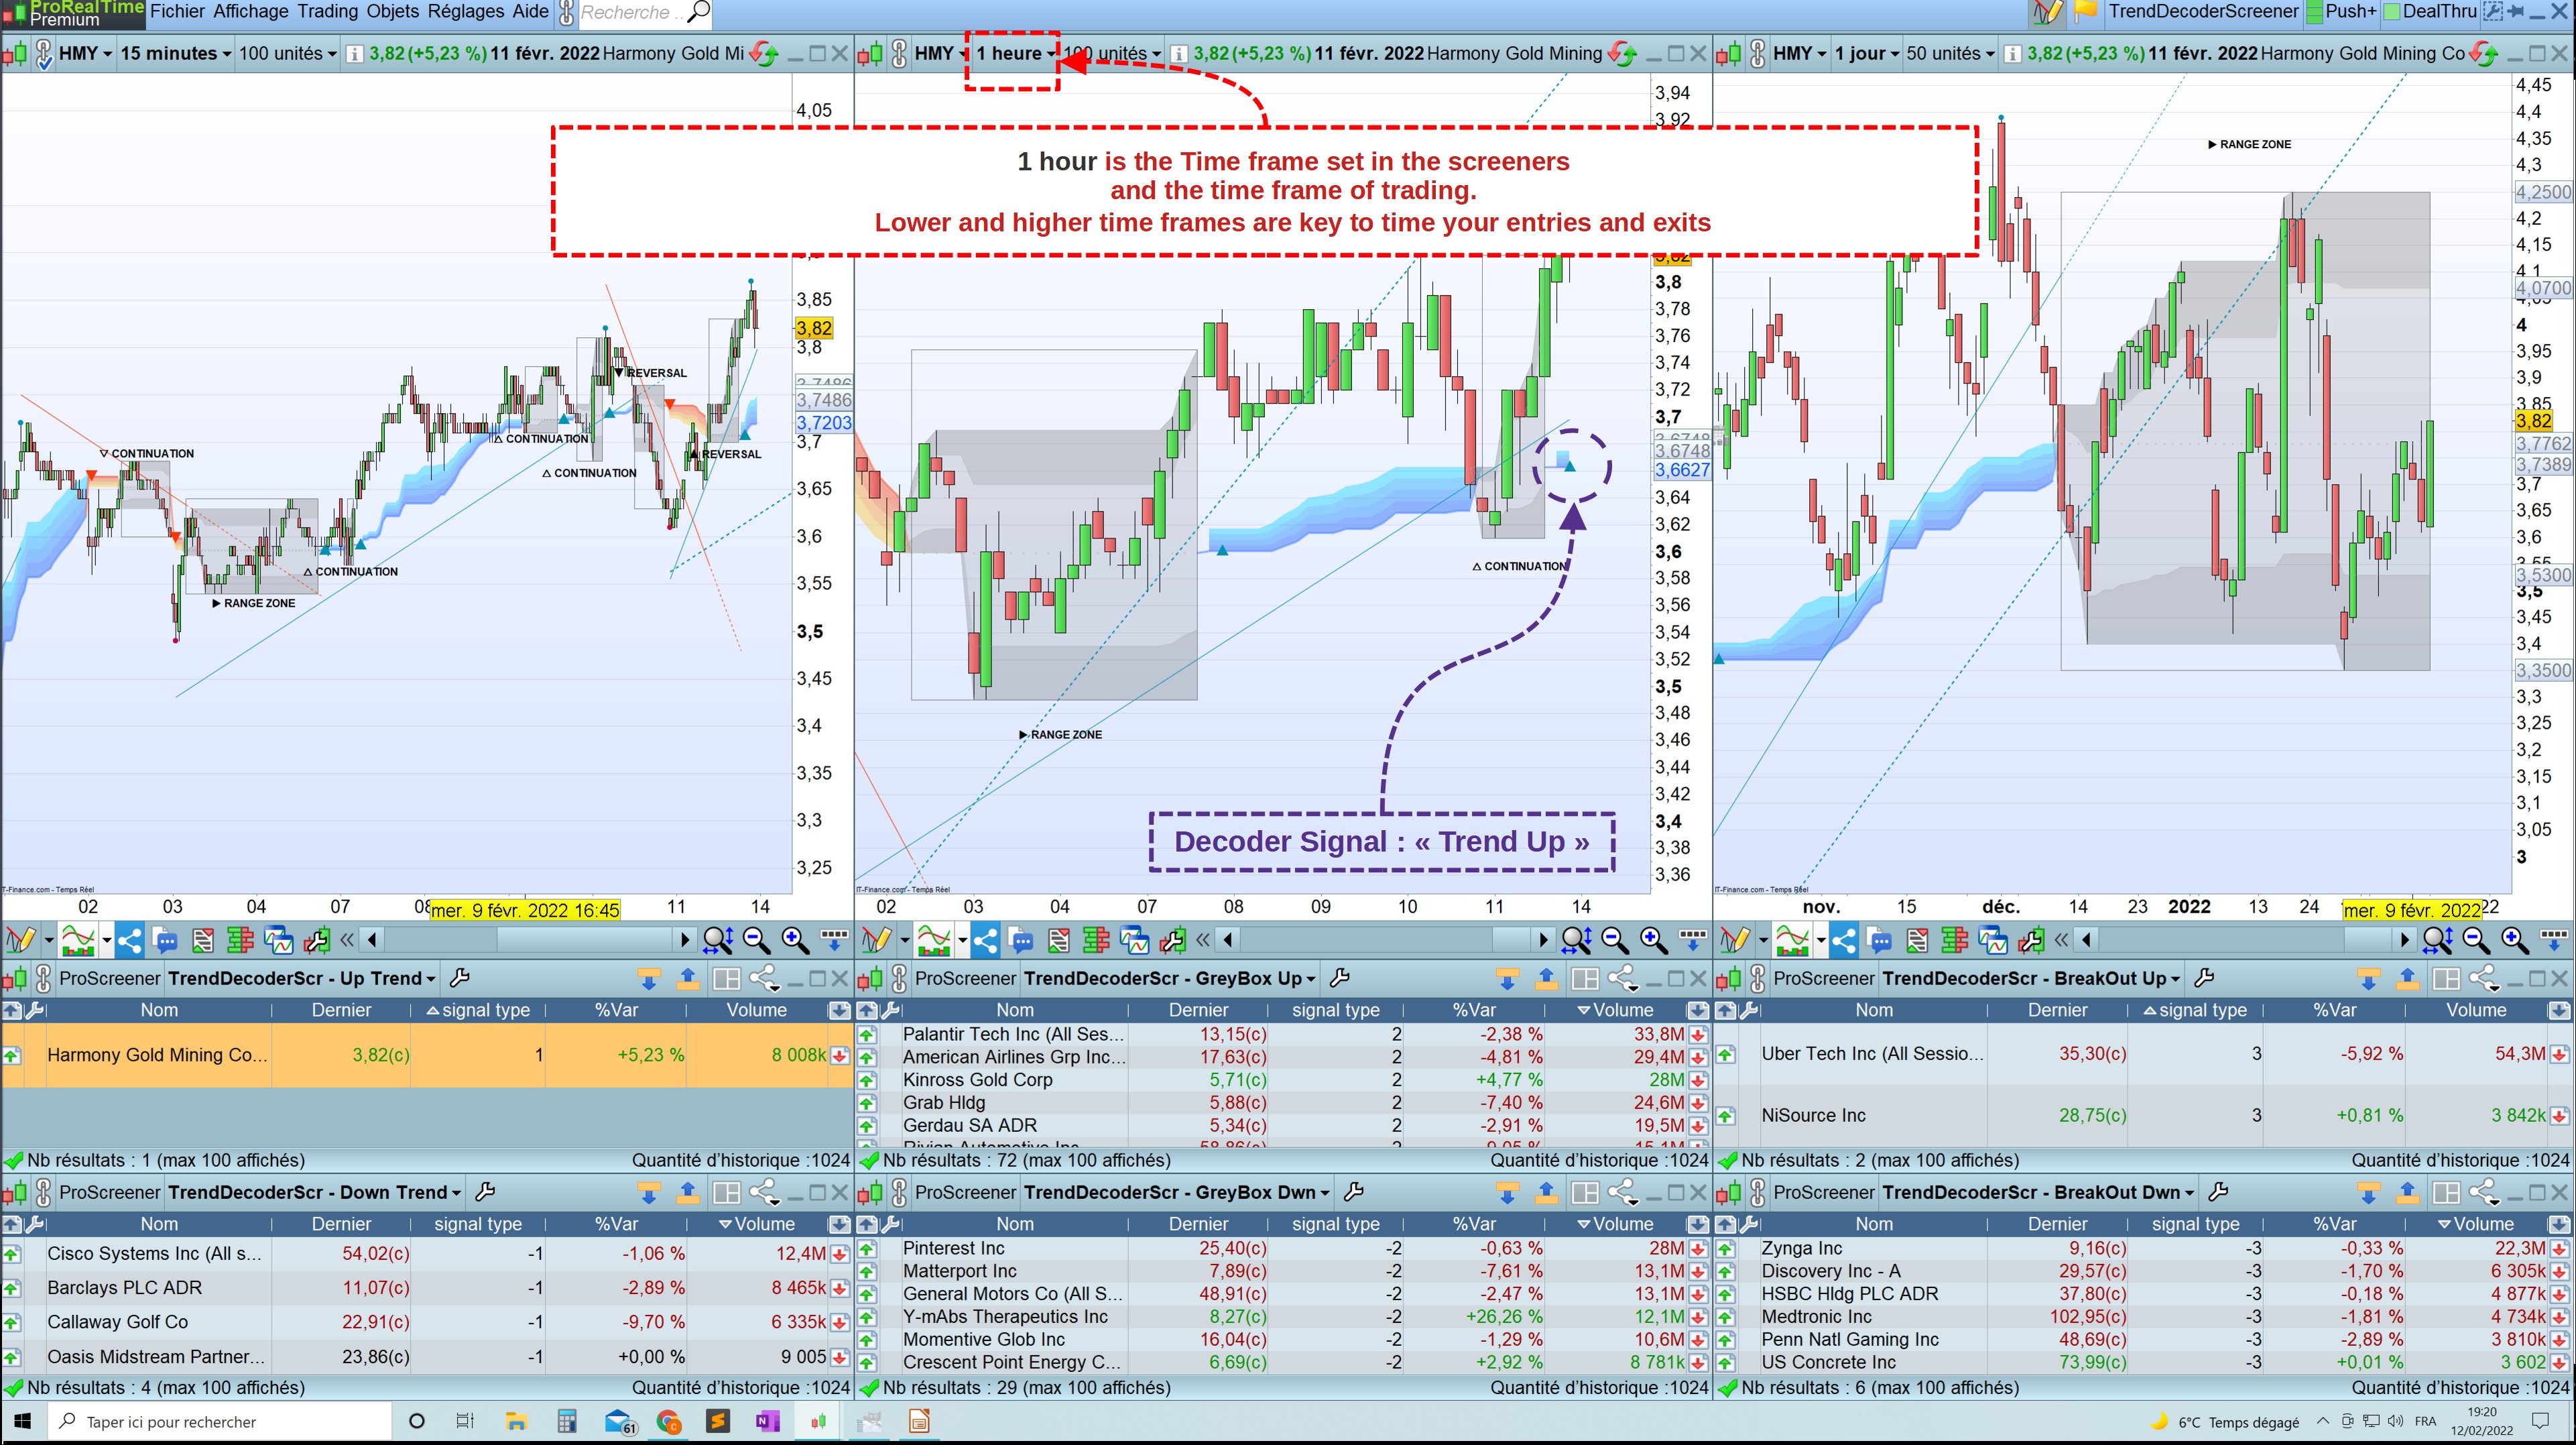The height and width of the screenshot is (1445, 2576).
Task: Open the Objets menu
Action: coord(393,12)
